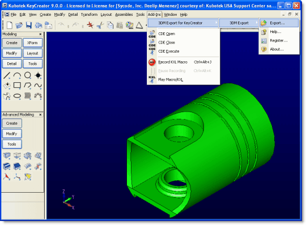Open the redo history dropdown arrow
The width and height of the screenshot is (306, 225).
(83, 26)
